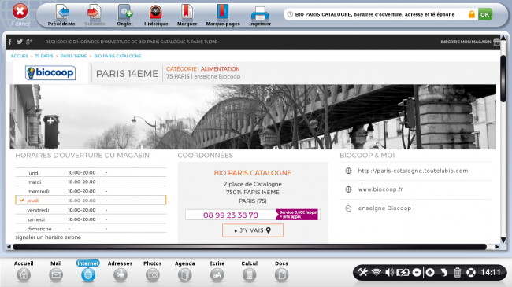Open the Photos application
This screenshot has height=287, width=512.
coord(153,271)
